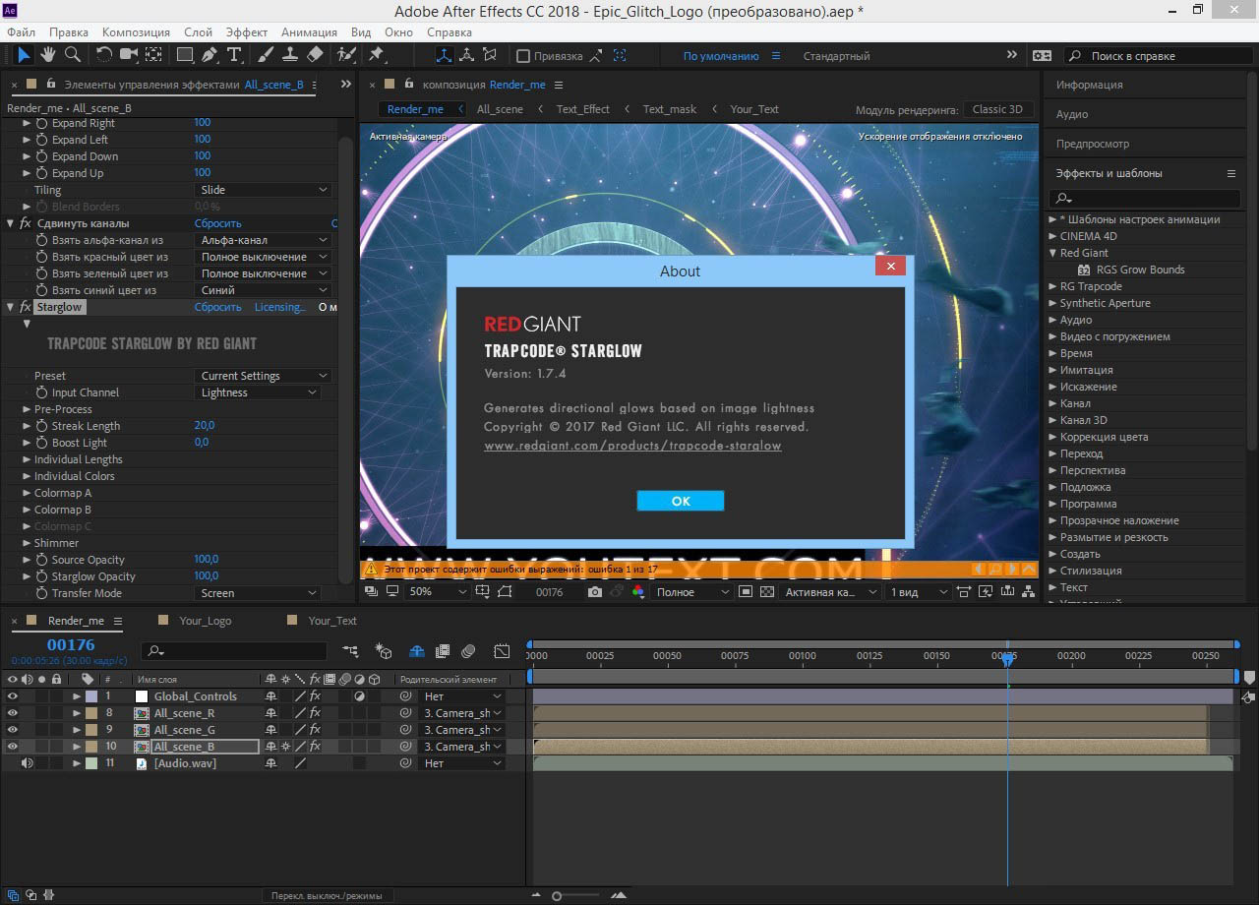Open the Анимация menu
The width and height of the screenshot is (1259, 905).
(x=309, y=32)
